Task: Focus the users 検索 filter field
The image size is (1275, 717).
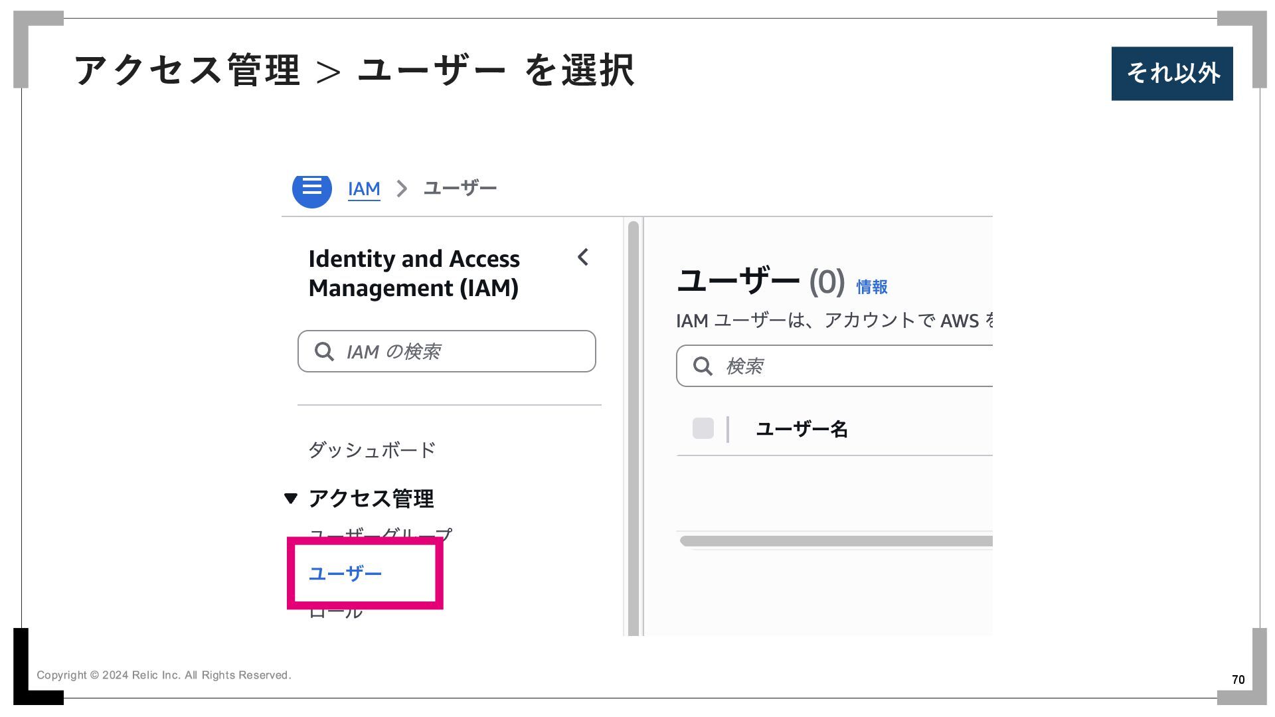Action: 835,366
